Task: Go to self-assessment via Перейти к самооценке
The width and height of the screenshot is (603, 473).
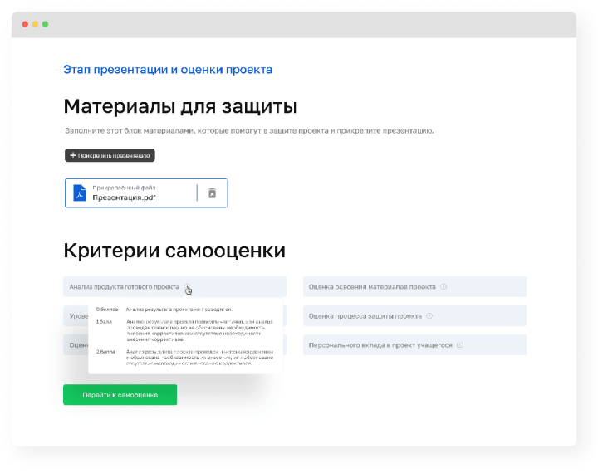Action: [120, 395]
